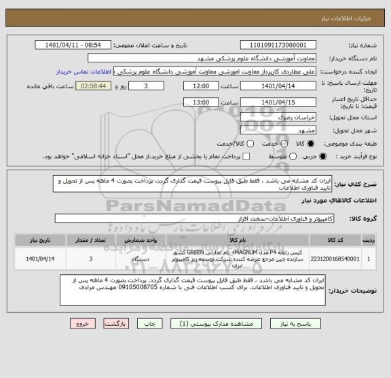Click the چاپ print button
Image resolution: width=391 pixels, height=378 pixels.
coord(149,324)
